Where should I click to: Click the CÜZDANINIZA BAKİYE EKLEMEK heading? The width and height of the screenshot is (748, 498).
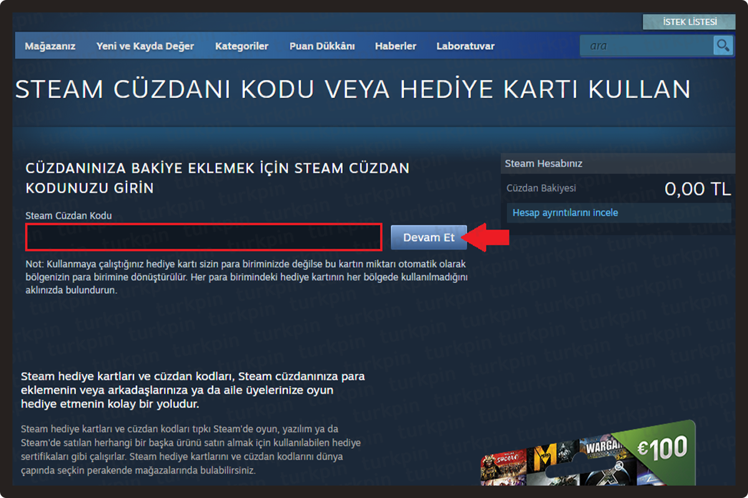click(218, 178)
